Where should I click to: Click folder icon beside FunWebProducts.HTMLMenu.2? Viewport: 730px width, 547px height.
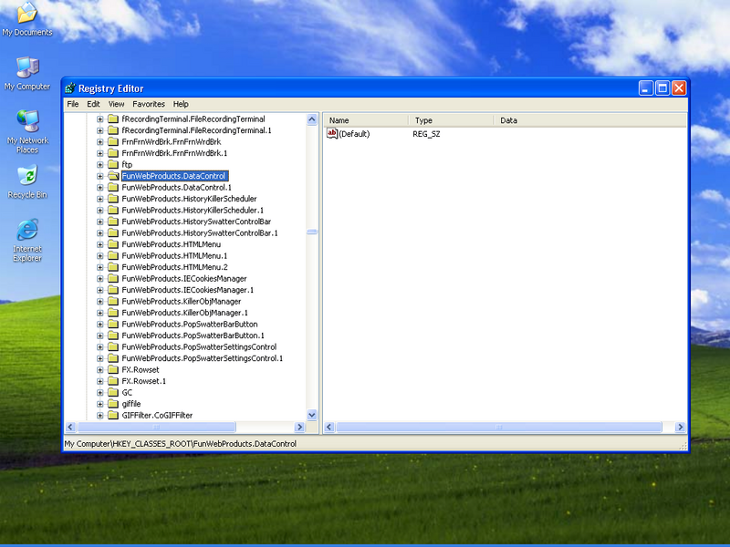pos(113,267)
